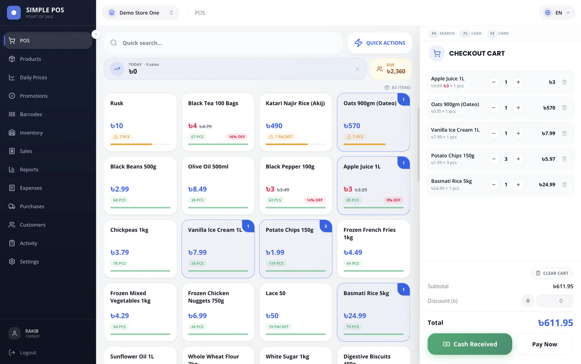This screenshot has width=581, height=364.
Task: Clear the entire cart
Action: tap(552, 273)
